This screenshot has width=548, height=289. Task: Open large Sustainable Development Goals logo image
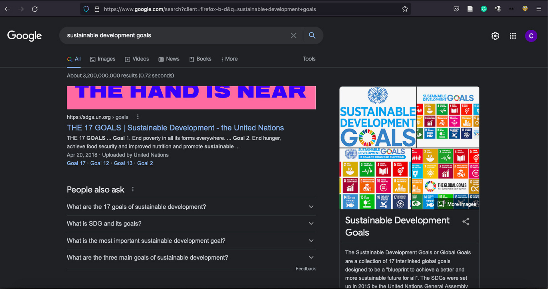(x=378, y=117)
